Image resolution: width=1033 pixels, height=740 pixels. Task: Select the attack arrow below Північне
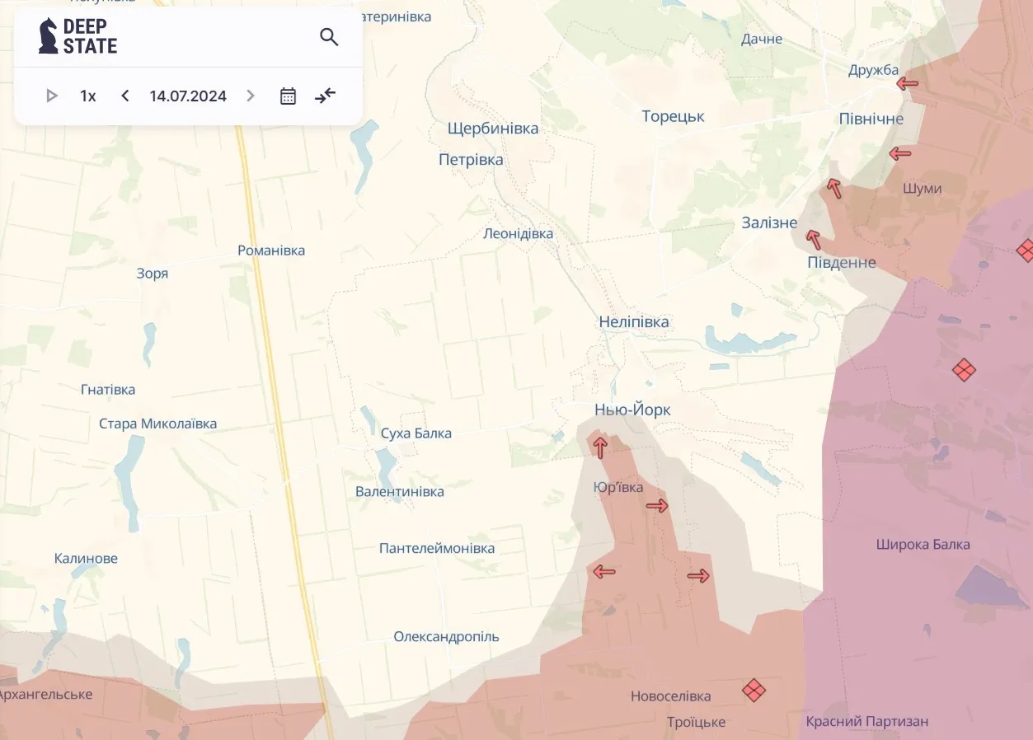[900, 153]
